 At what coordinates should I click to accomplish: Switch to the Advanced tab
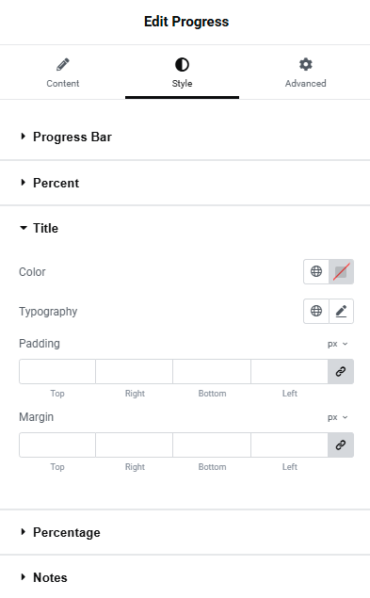point(306,73)
